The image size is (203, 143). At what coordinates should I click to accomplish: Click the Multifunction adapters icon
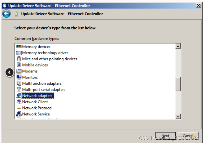(19, 83)
